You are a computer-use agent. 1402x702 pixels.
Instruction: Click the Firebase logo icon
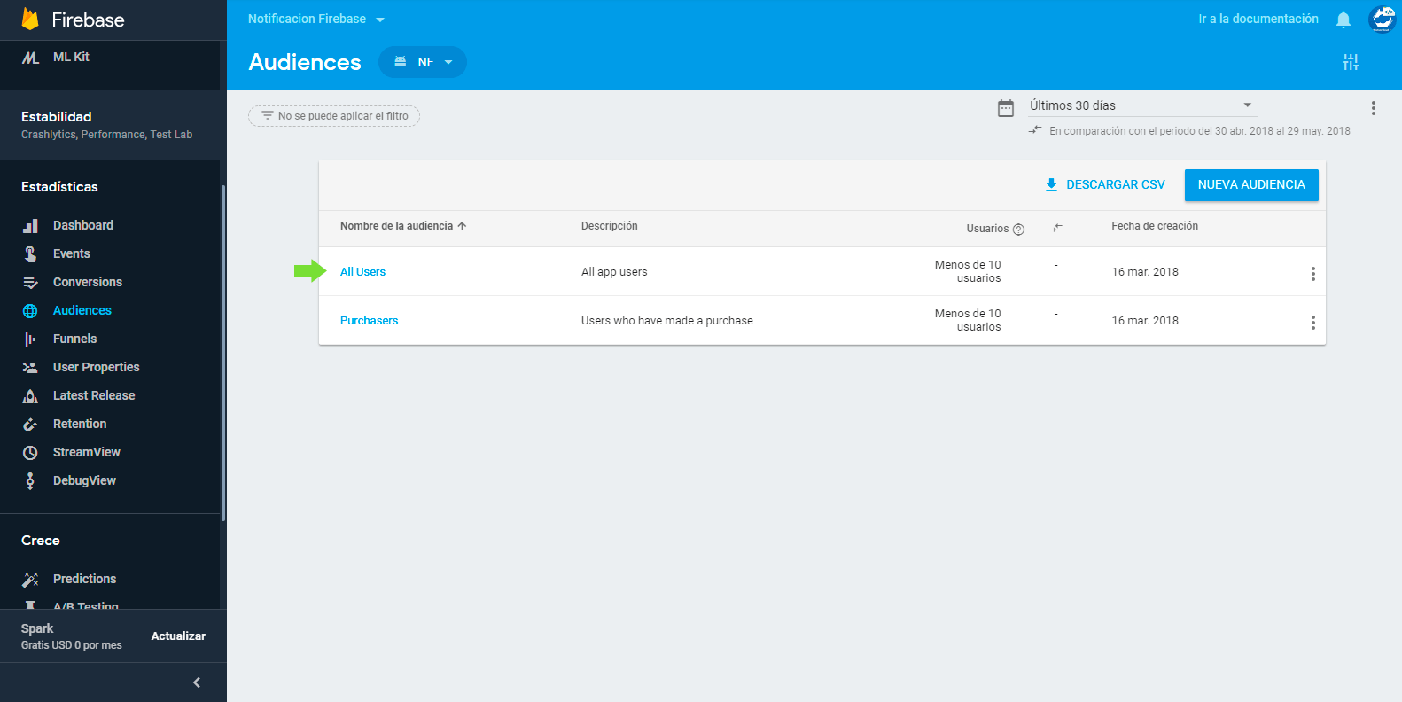point(30,19)
